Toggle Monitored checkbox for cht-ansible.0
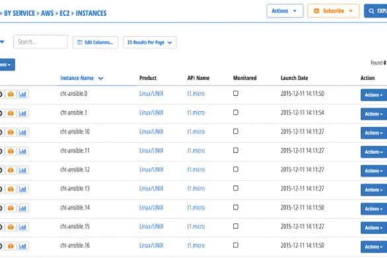The image size is (387, 258). point(236,93)
